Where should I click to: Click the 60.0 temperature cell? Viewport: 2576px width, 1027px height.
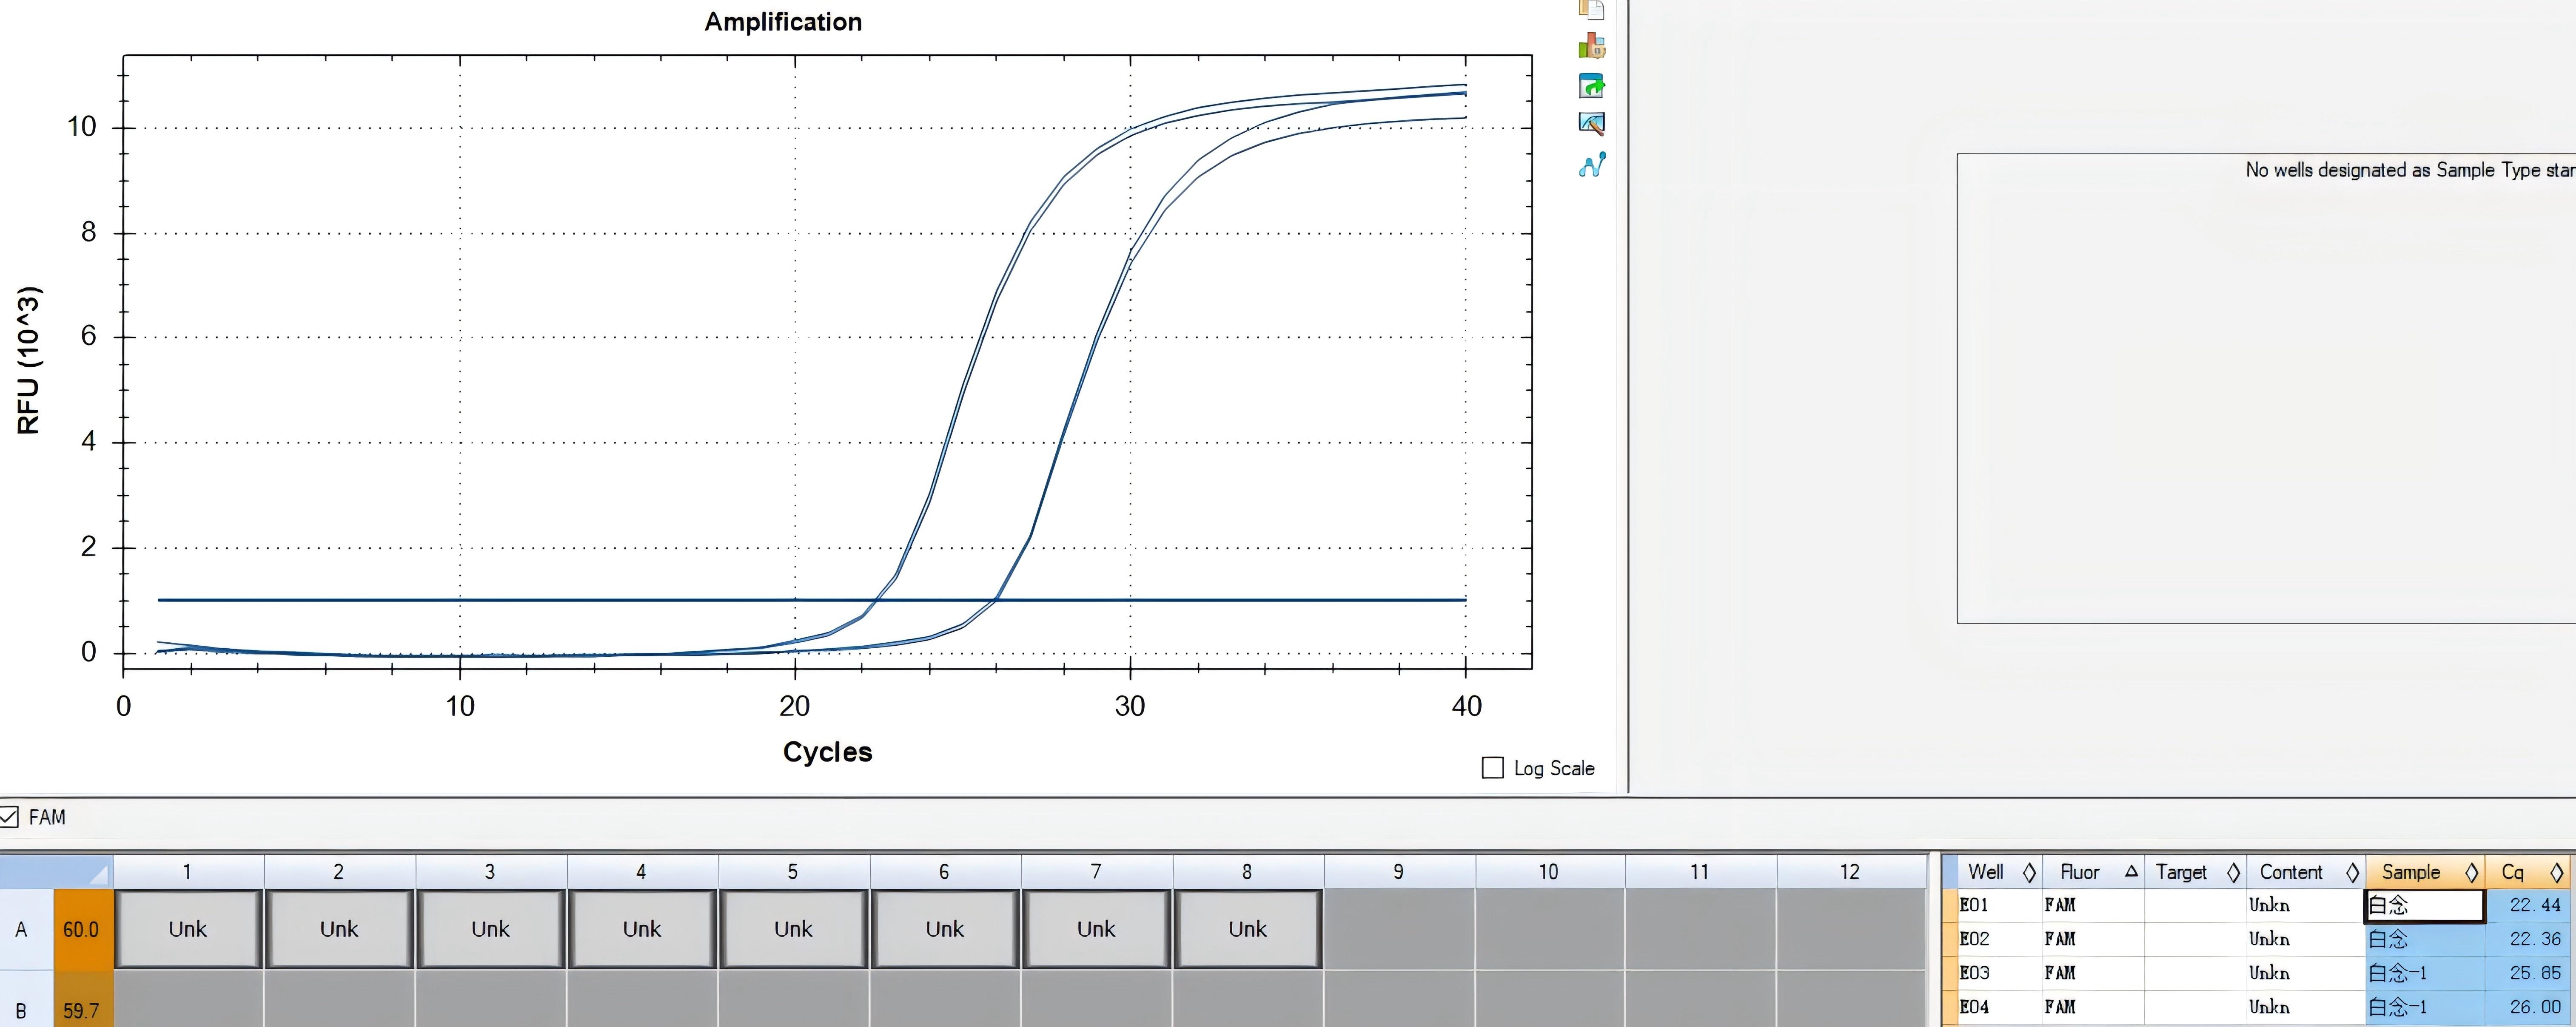click(x=83, y=929)
